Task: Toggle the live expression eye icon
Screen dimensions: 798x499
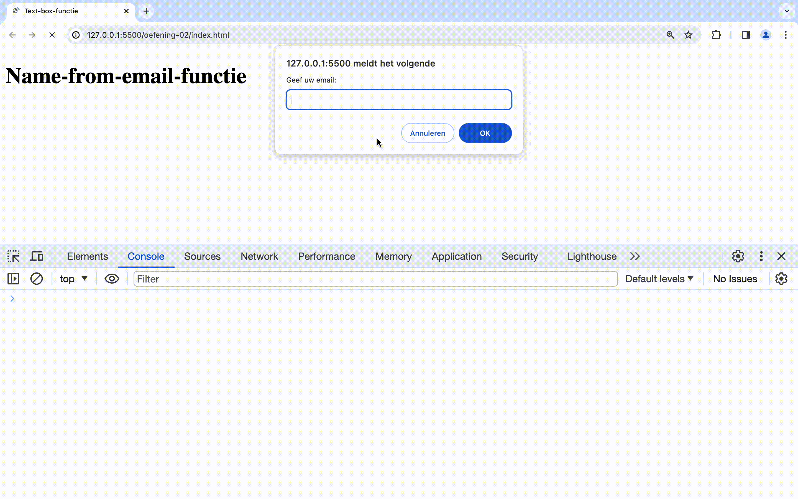Action: click(112, 279)
